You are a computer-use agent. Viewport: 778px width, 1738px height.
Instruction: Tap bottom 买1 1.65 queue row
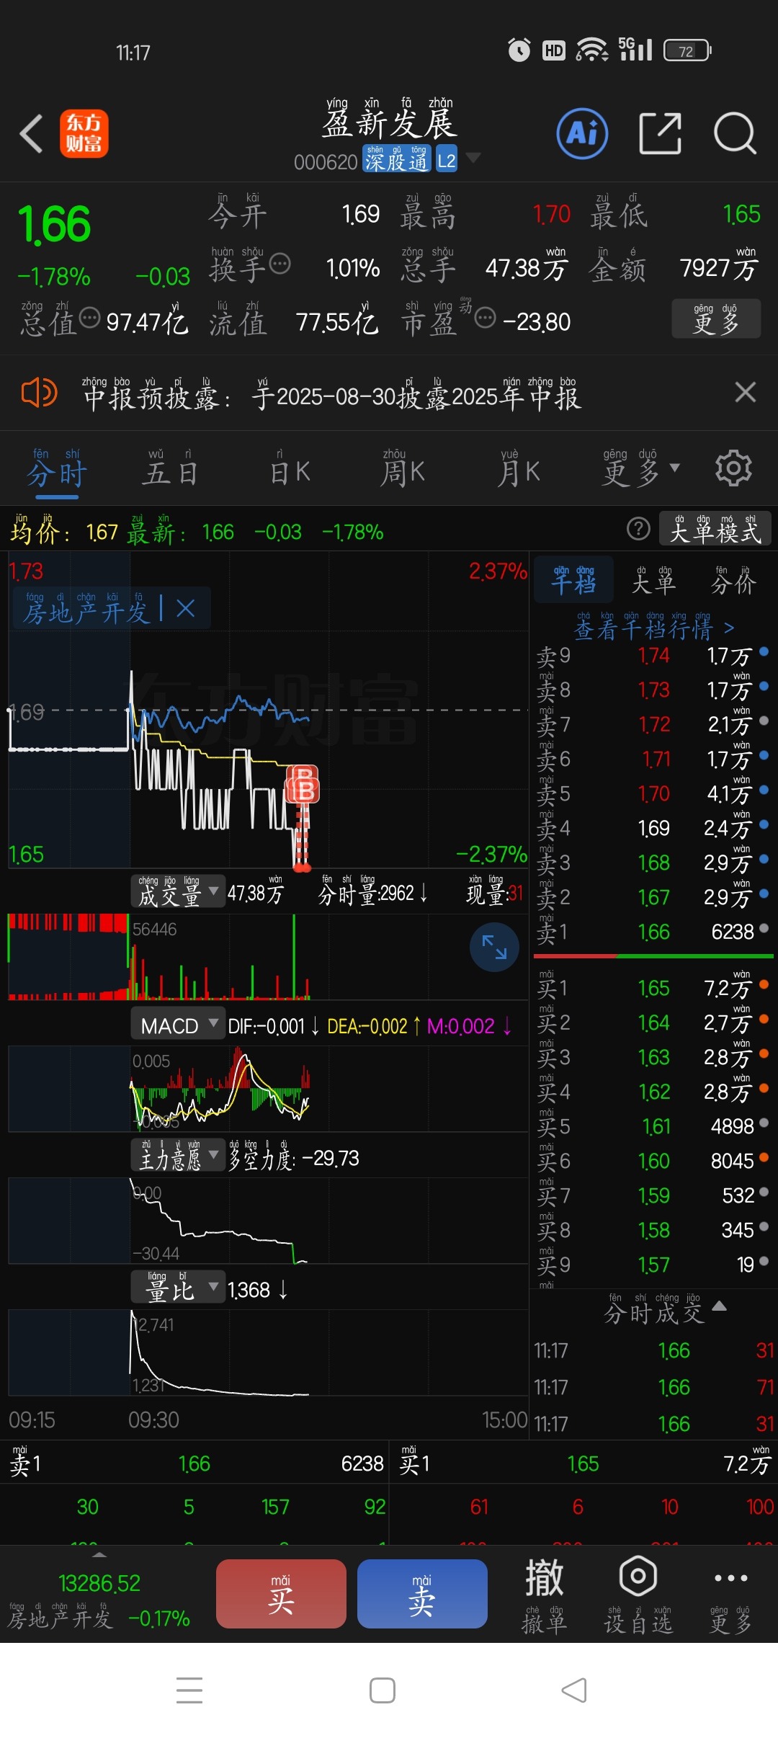(583, 1463)
